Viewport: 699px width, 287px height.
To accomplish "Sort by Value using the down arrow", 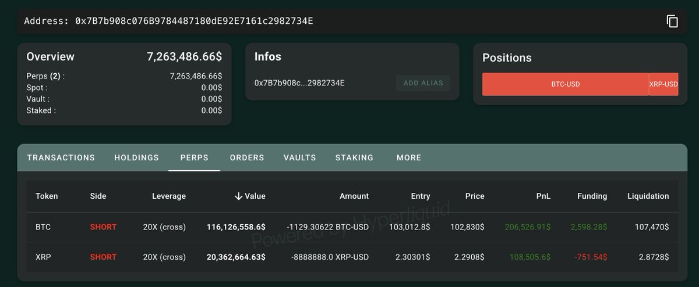I will [238, 196].
